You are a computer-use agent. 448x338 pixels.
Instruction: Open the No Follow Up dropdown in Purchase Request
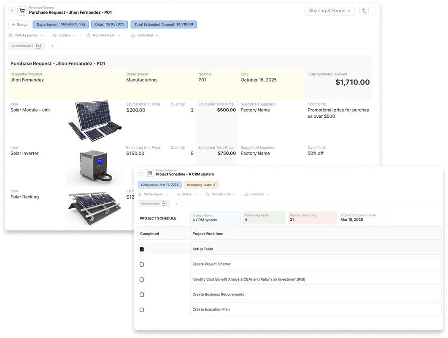pyautogui.click(x=103, y=35)
